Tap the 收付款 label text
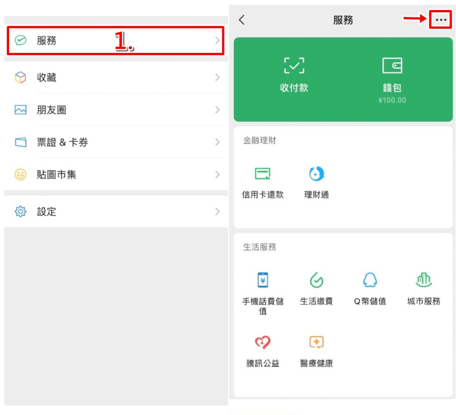The width and height of the screenshot is (456, 415). pos(294,88)
